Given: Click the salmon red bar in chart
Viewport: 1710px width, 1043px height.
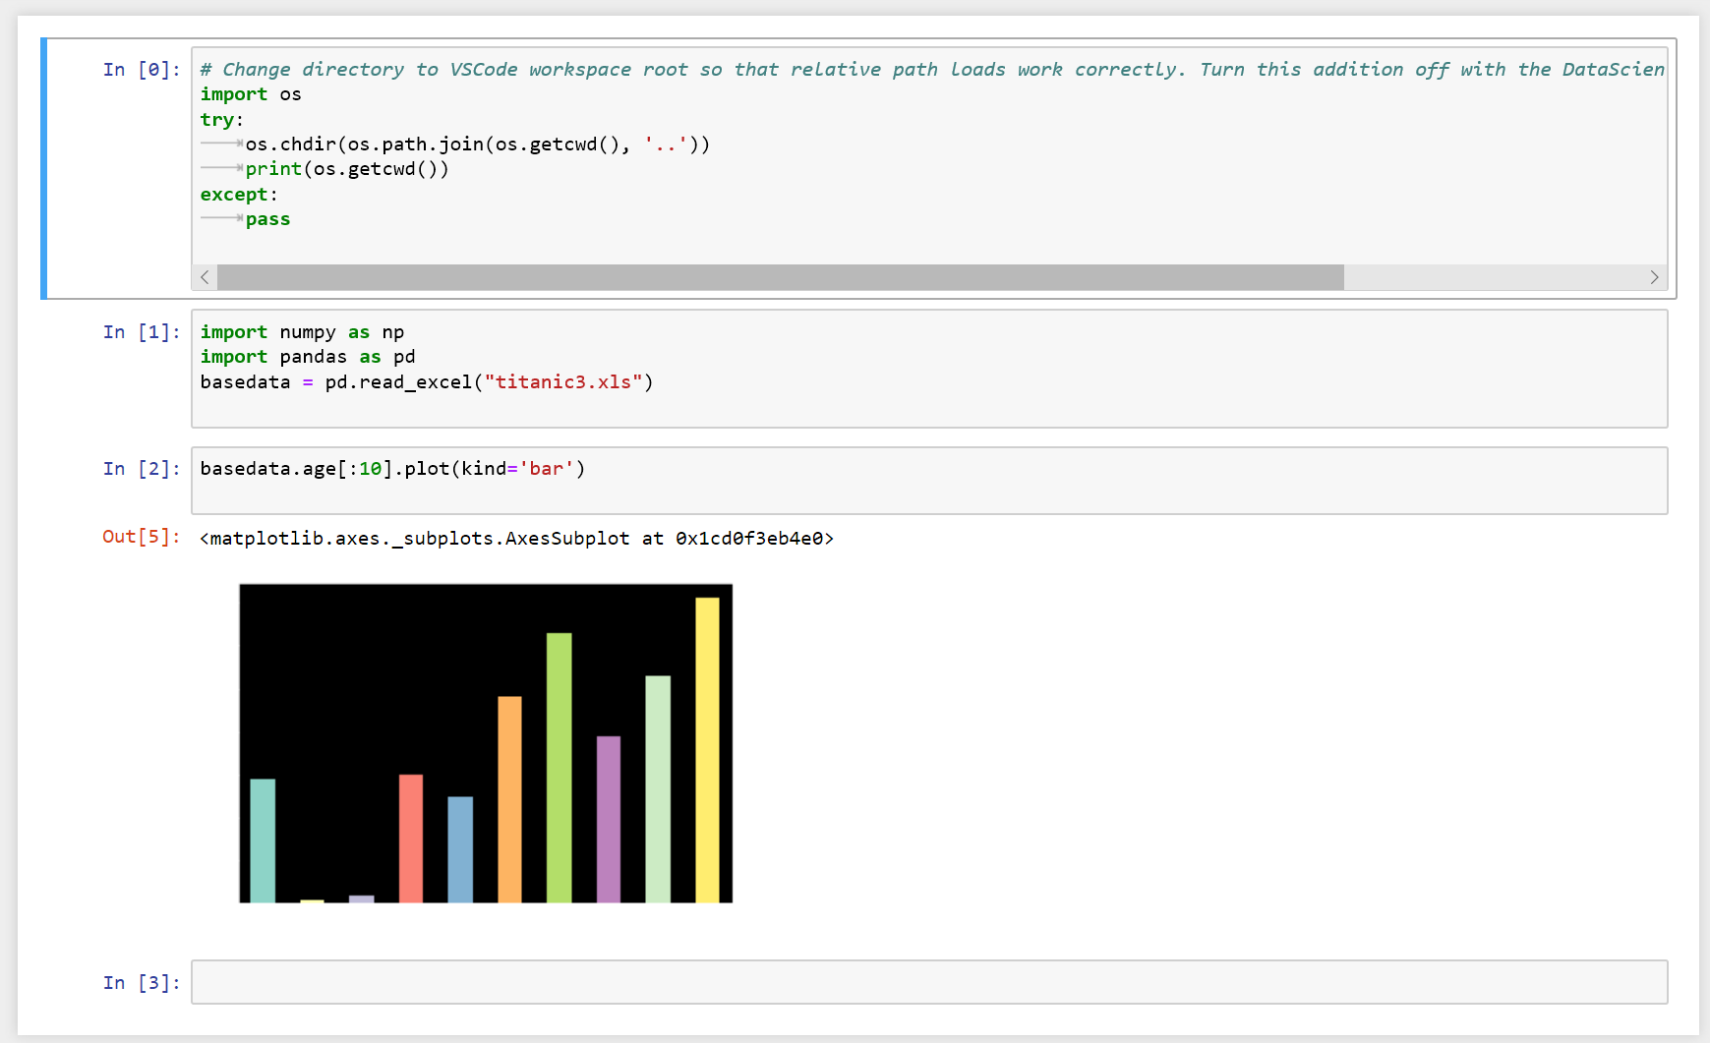Looking at the screenshot, I should 411,839.
